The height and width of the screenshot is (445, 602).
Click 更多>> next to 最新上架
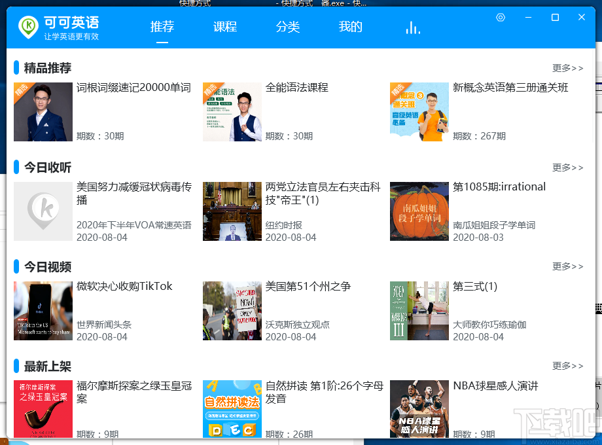point(567,366)
